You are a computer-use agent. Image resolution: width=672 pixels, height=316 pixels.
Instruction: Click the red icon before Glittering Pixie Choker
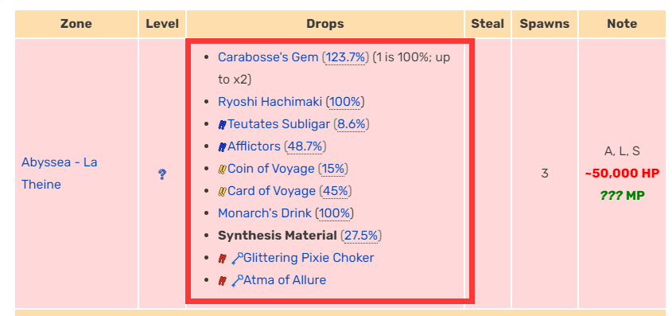pyautogui.click(x=222, y=258)
